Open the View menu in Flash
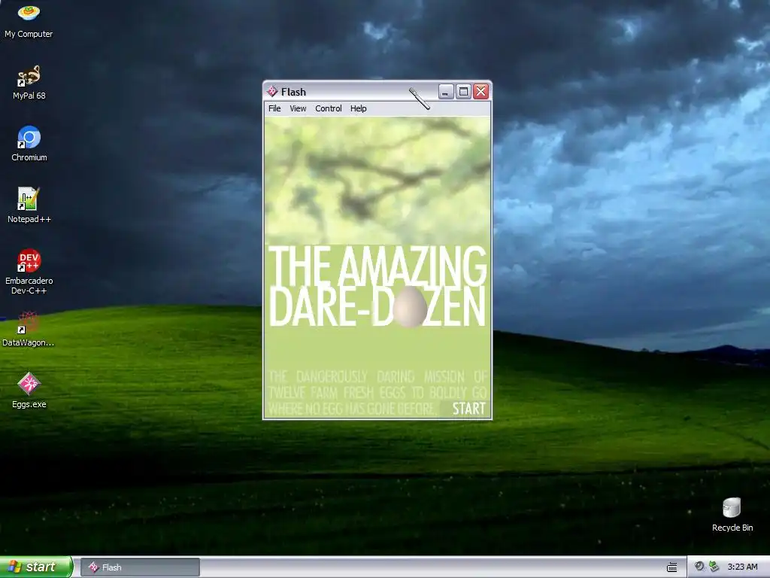 point(298,108)
